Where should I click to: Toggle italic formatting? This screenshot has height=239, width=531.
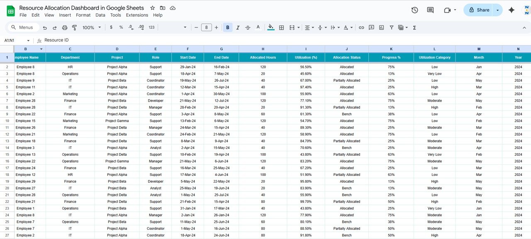pos(238,27)
